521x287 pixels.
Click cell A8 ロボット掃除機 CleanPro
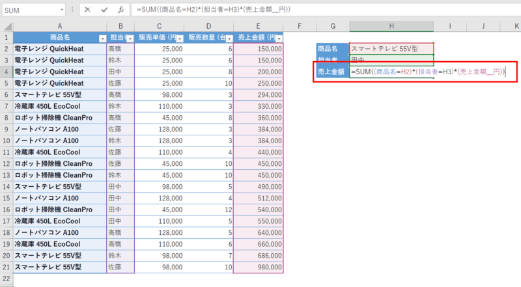59,117
